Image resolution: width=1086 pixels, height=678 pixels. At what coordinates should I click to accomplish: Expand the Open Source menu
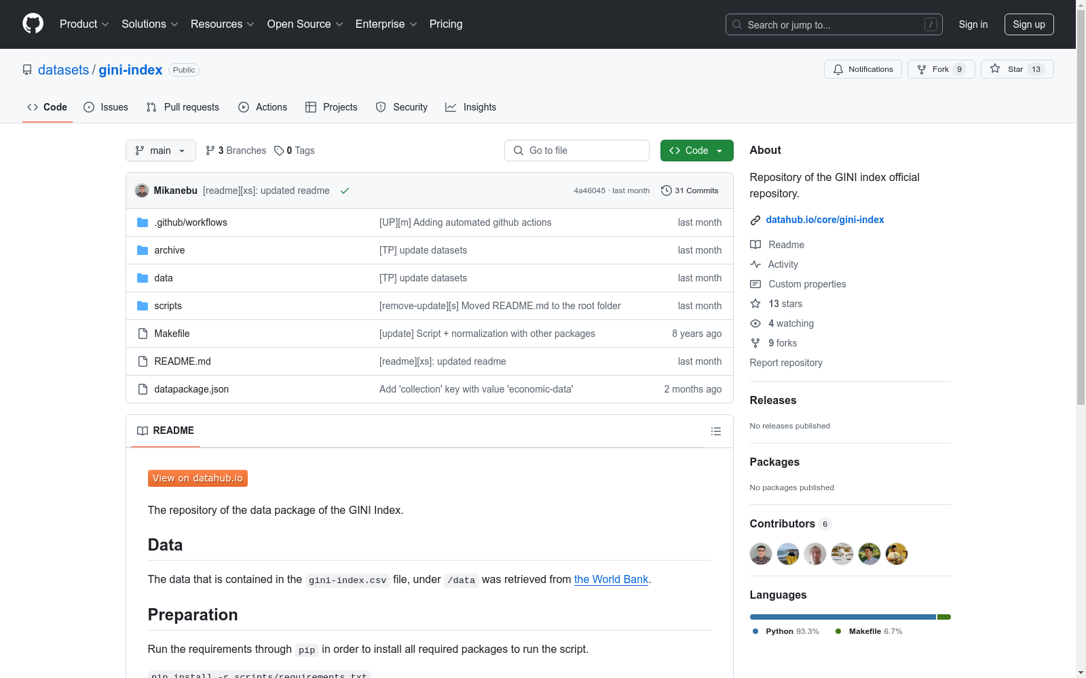pos(305,24)
